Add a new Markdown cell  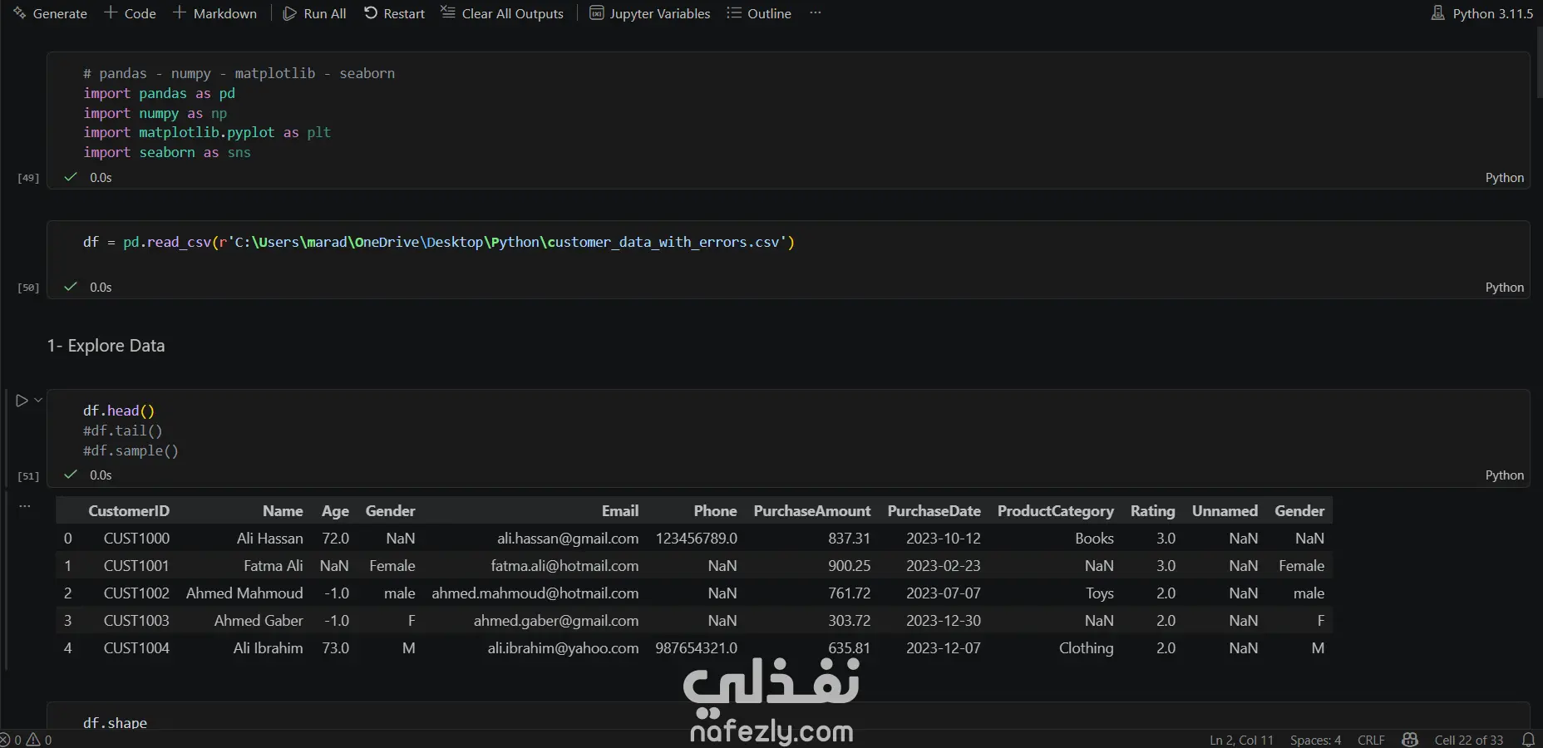214,13
